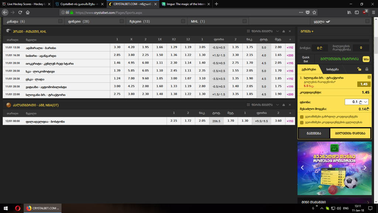Viewport: 378px width, 213px height.
Task: Close the Imgur browser tab
Action: pyautogui.click(x=209, y=4)
